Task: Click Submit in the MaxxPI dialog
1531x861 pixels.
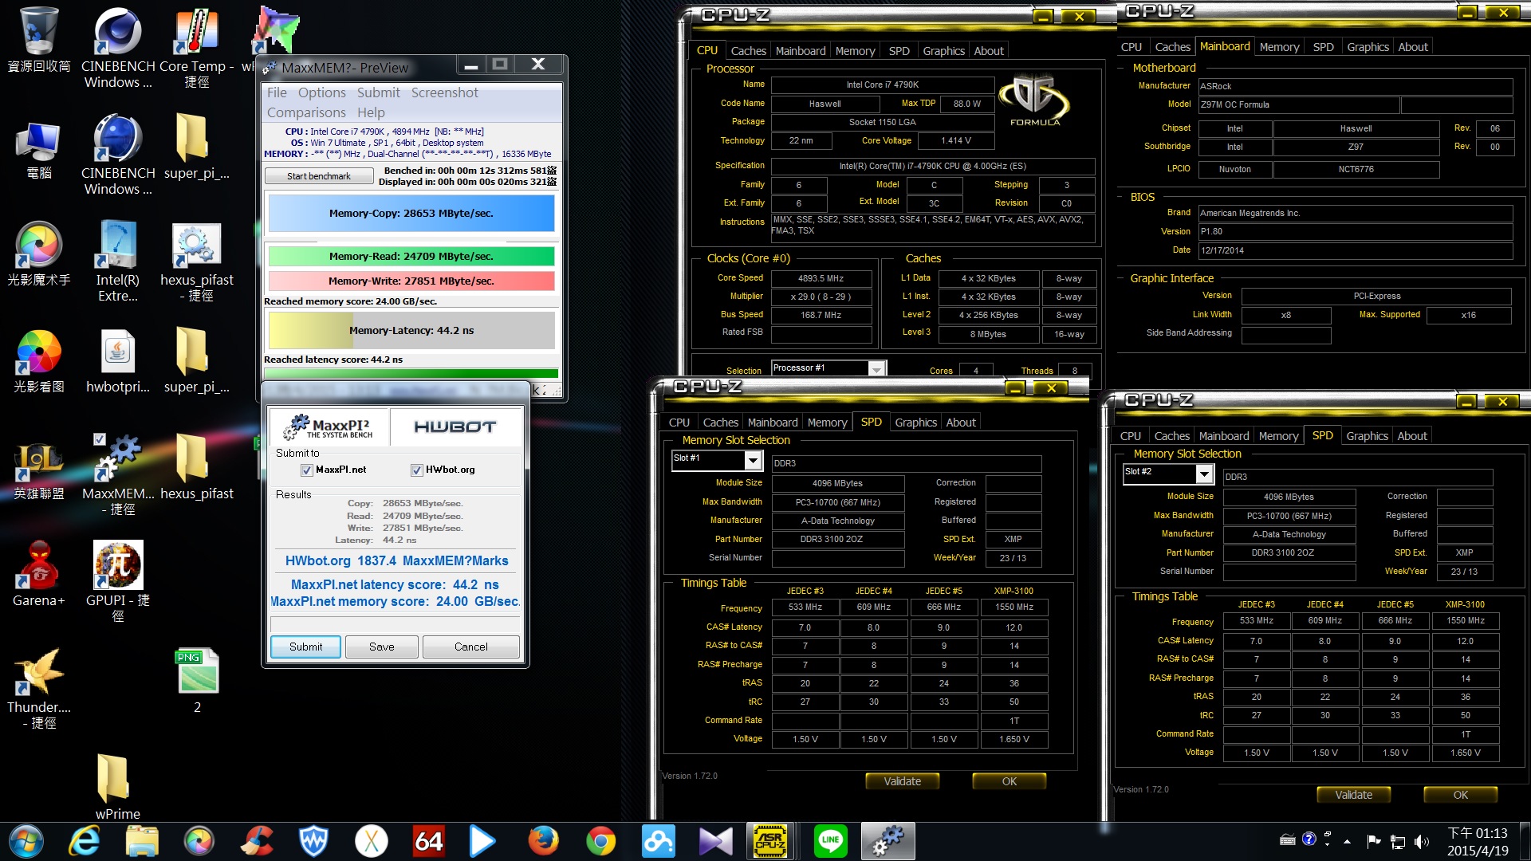Action: 305,647
